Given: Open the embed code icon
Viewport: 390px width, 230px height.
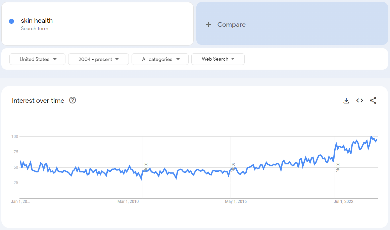Looking at the screenshot, I should [360, 100].
